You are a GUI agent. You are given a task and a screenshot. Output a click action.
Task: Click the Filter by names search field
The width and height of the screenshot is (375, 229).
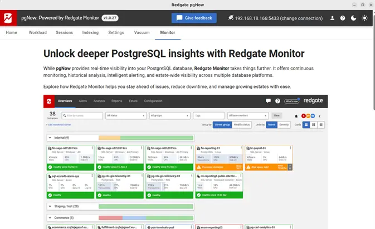click(82, 115)
